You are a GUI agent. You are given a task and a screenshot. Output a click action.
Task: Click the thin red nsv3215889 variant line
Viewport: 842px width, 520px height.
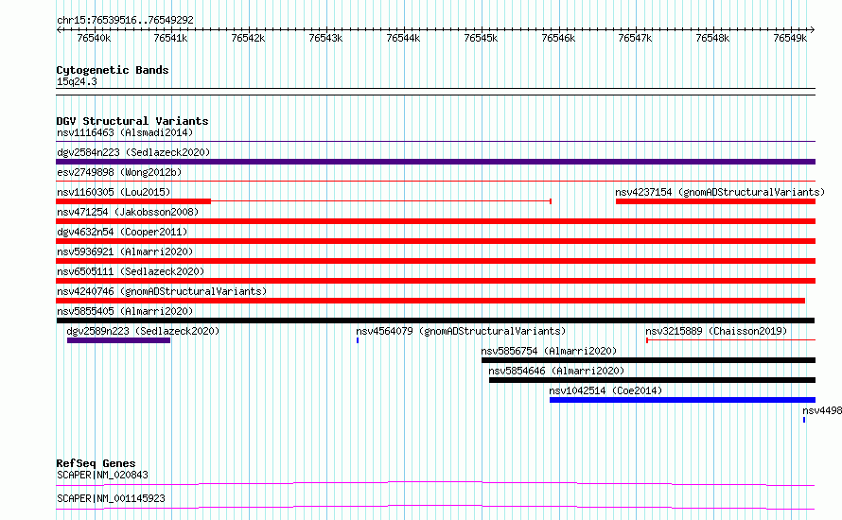coord(731,340)
